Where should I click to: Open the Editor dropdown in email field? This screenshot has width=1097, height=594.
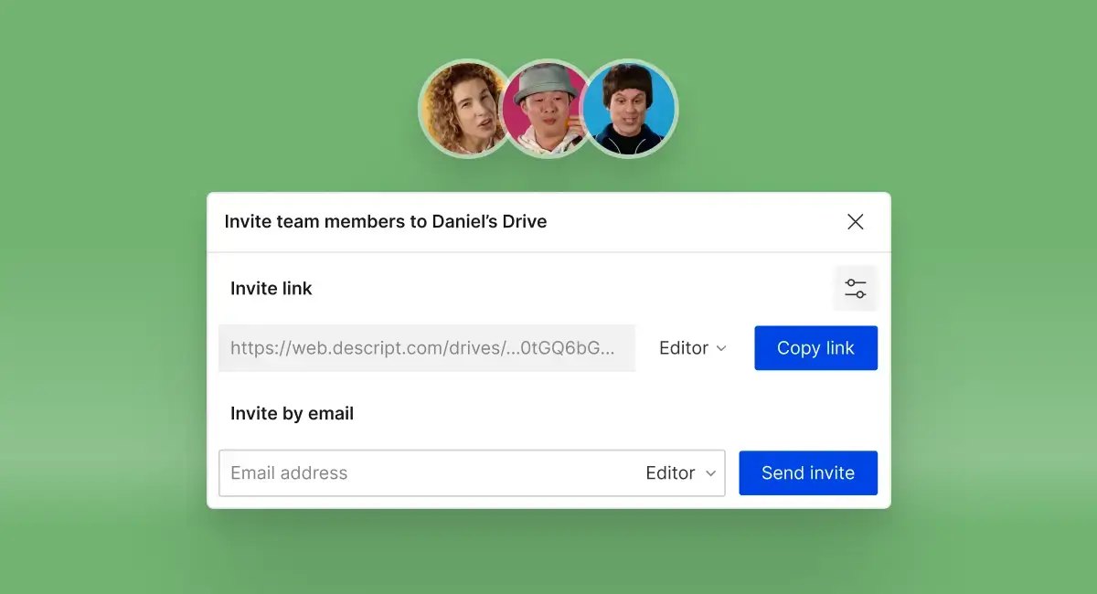click(681, 473)
